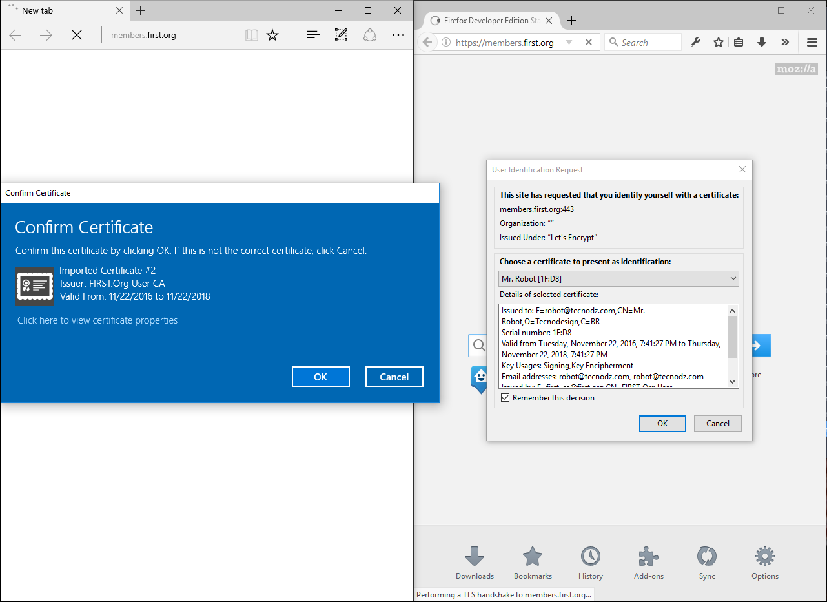Viewport: 827px width, 602px height.
Task: Open History from Firefox start page
Action: point(591,563)
